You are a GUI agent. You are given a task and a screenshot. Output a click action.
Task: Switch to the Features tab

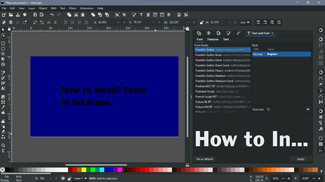(x=213, y=39)
